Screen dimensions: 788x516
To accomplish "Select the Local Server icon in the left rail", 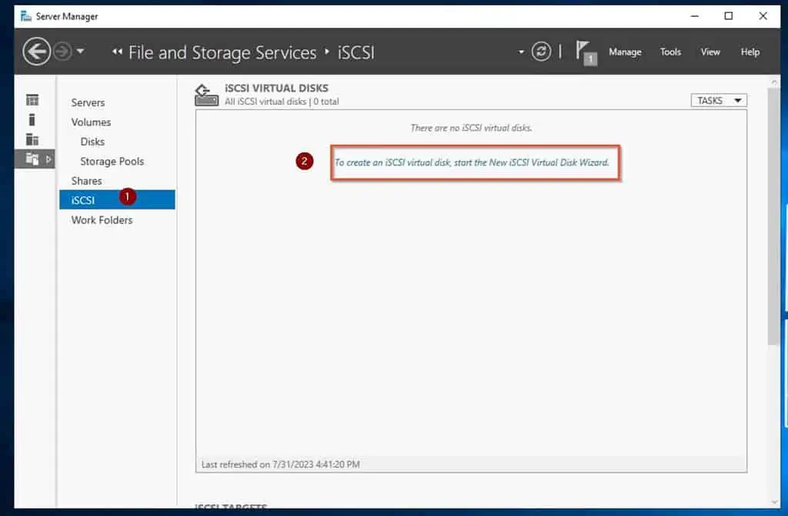I will (32, 119).
